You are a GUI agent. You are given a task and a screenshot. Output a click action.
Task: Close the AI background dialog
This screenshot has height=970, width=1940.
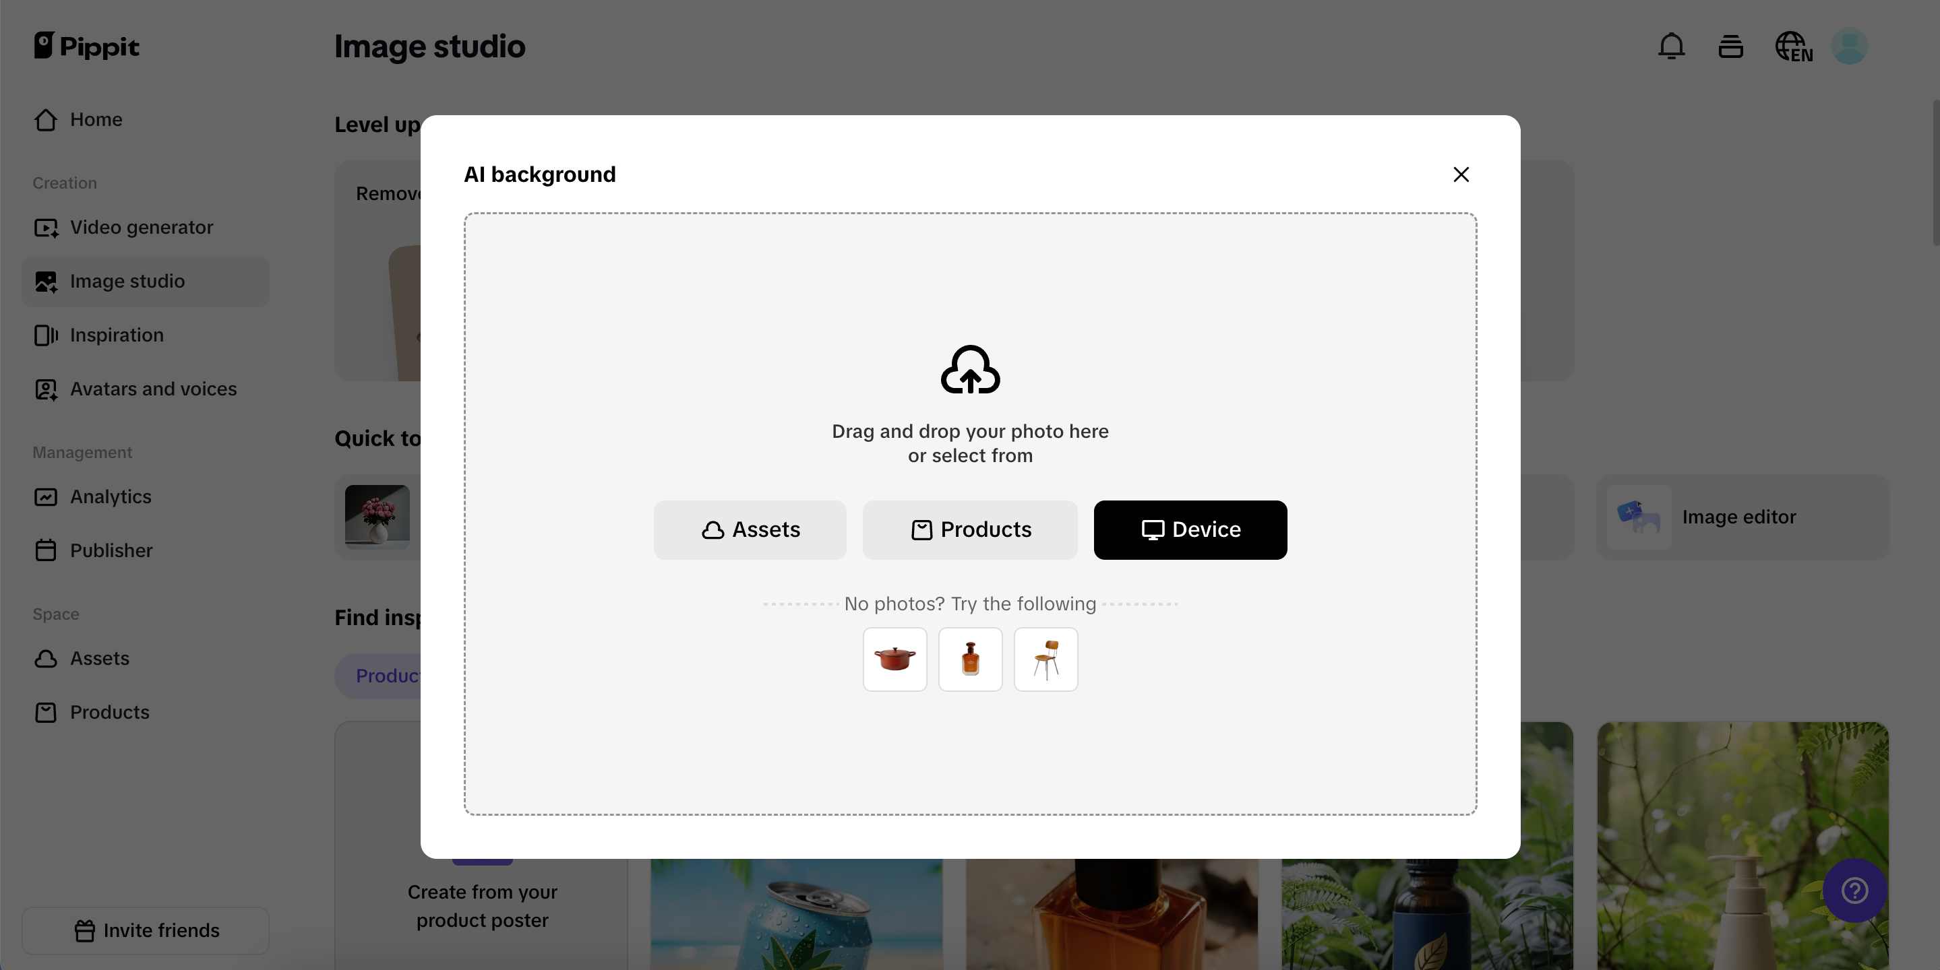pos(1460,174)
